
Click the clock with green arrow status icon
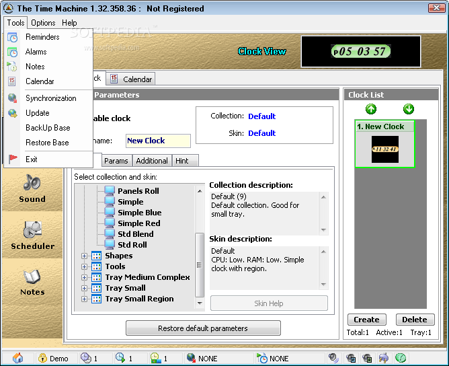[120, 358]
